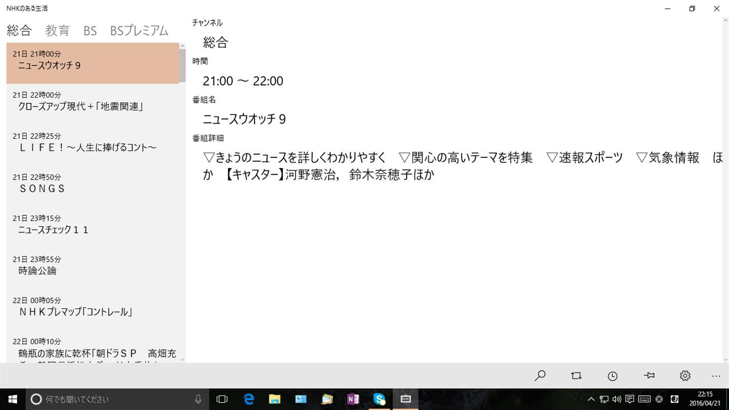Select the 鶴瓶の家族に乾杯 program entry
The image size is (729, 410).
pos(93,347)
